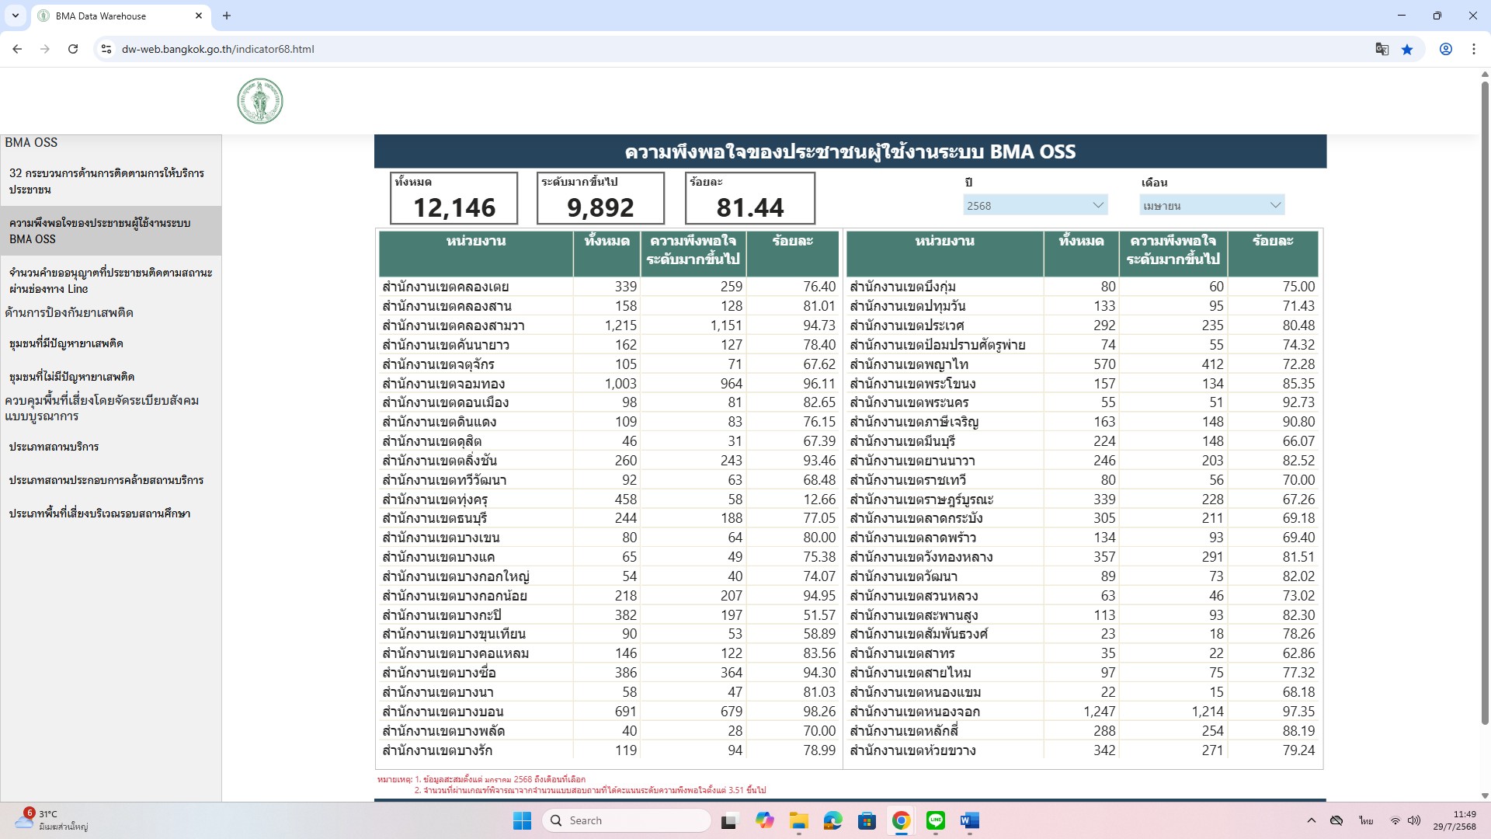The width and height of the screenshot is (1491, 839).
Task: Open Microsoft Edge from taskbar
Action: click(833, 820)
